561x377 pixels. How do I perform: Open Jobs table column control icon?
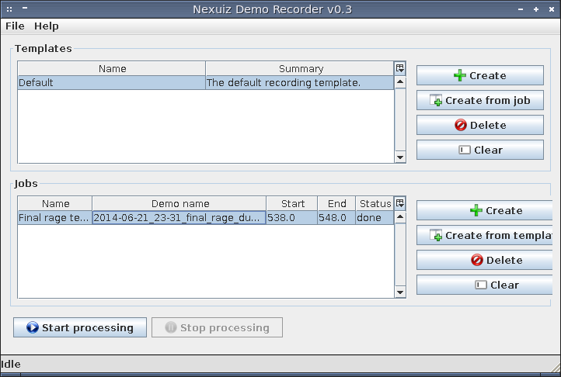coord(400,203)
